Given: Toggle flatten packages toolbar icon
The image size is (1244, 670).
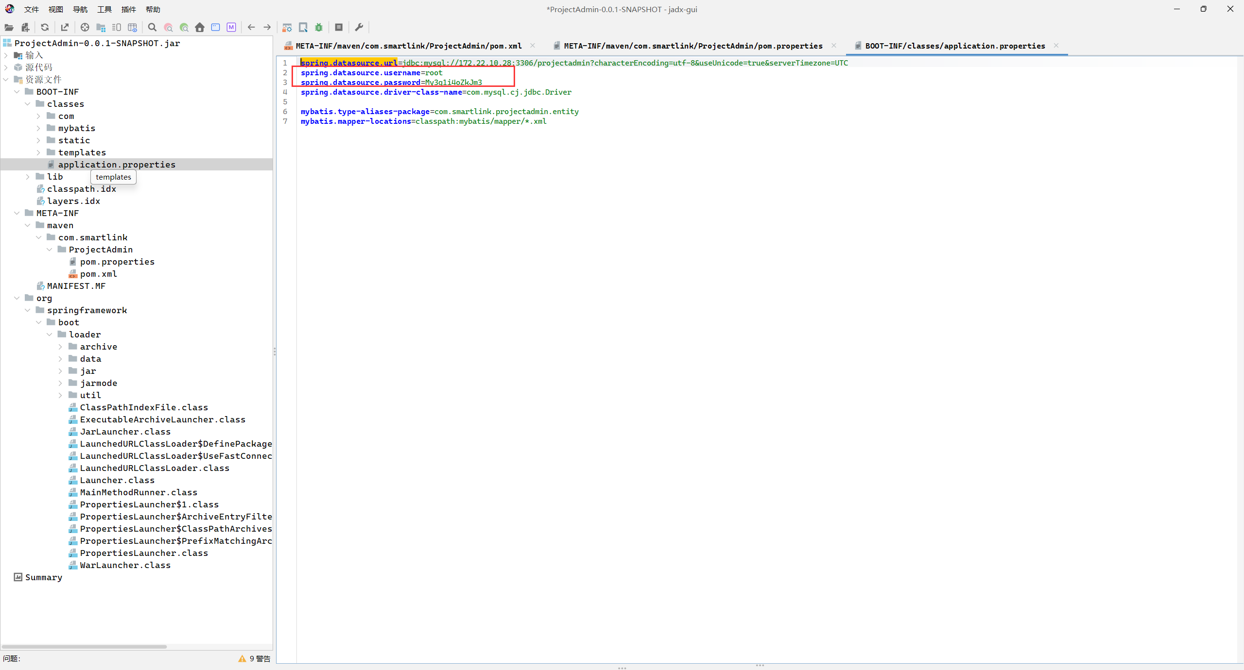Looking at the screenshot, I should pos(101,27).
